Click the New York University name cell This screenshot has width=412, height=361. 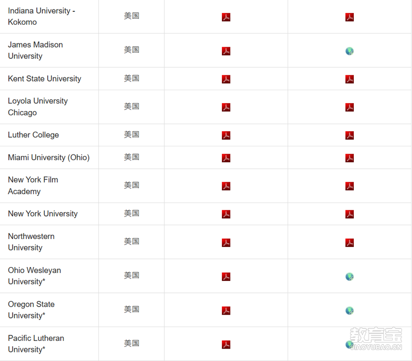click(43, 214)
